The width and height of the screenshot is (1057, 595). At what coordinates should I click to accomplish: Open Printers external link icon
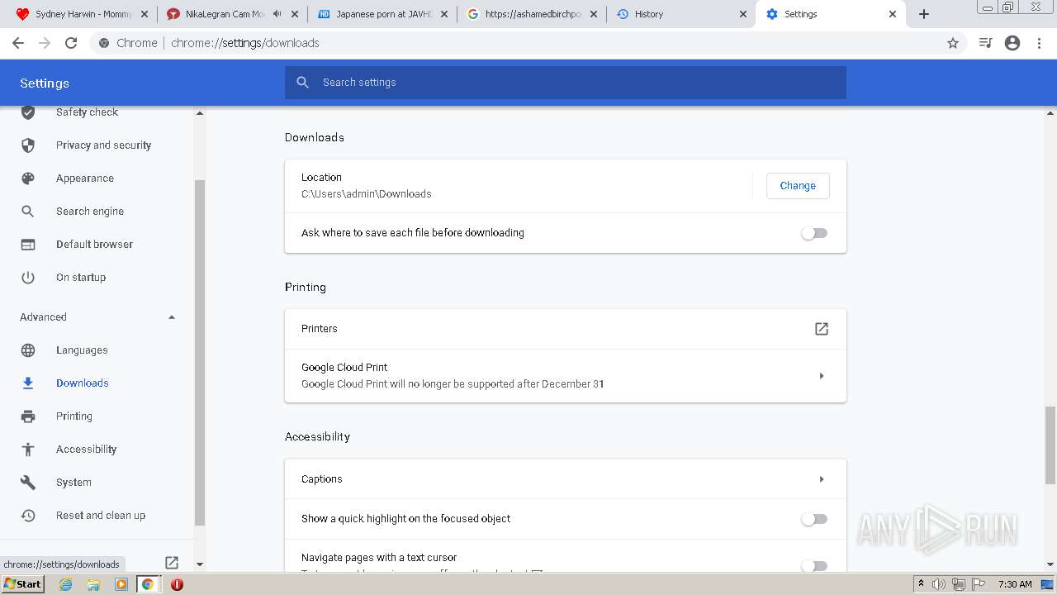pyautogui.click(x=822, y=329)
